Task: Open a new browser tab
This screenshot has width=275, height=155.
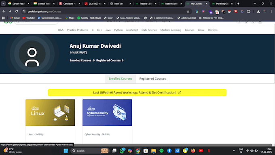Action: (x=238, y=4)
